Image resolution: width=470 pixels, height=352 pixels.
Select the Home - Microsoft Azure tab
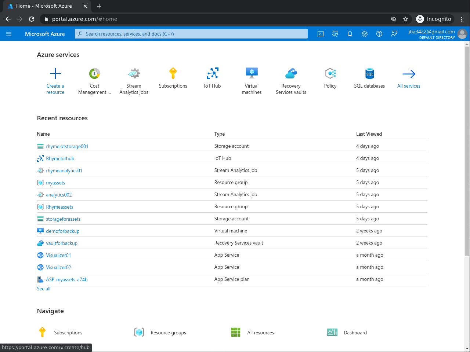[47, 6]
